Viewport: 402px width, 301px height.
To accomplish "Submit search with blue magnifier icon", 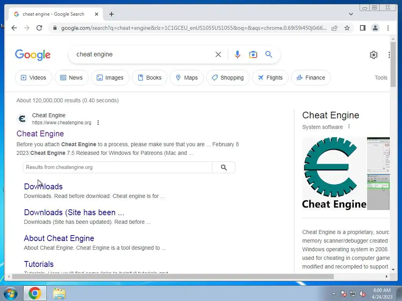I will [x=269, y=54].
